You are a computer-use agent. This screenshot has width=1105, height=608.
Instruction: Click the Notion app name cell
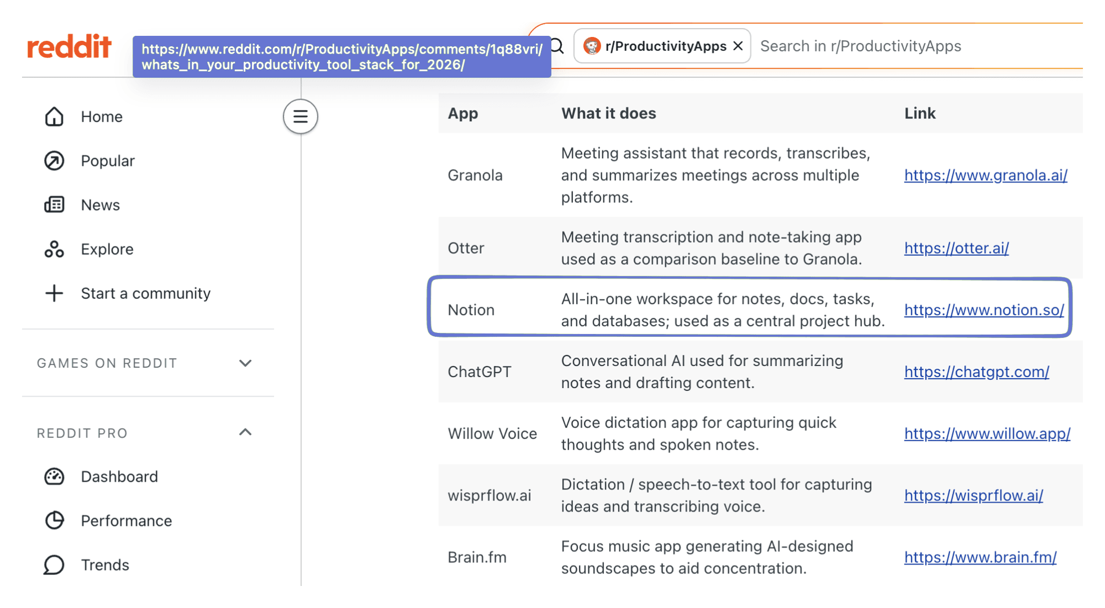(471, 310)
